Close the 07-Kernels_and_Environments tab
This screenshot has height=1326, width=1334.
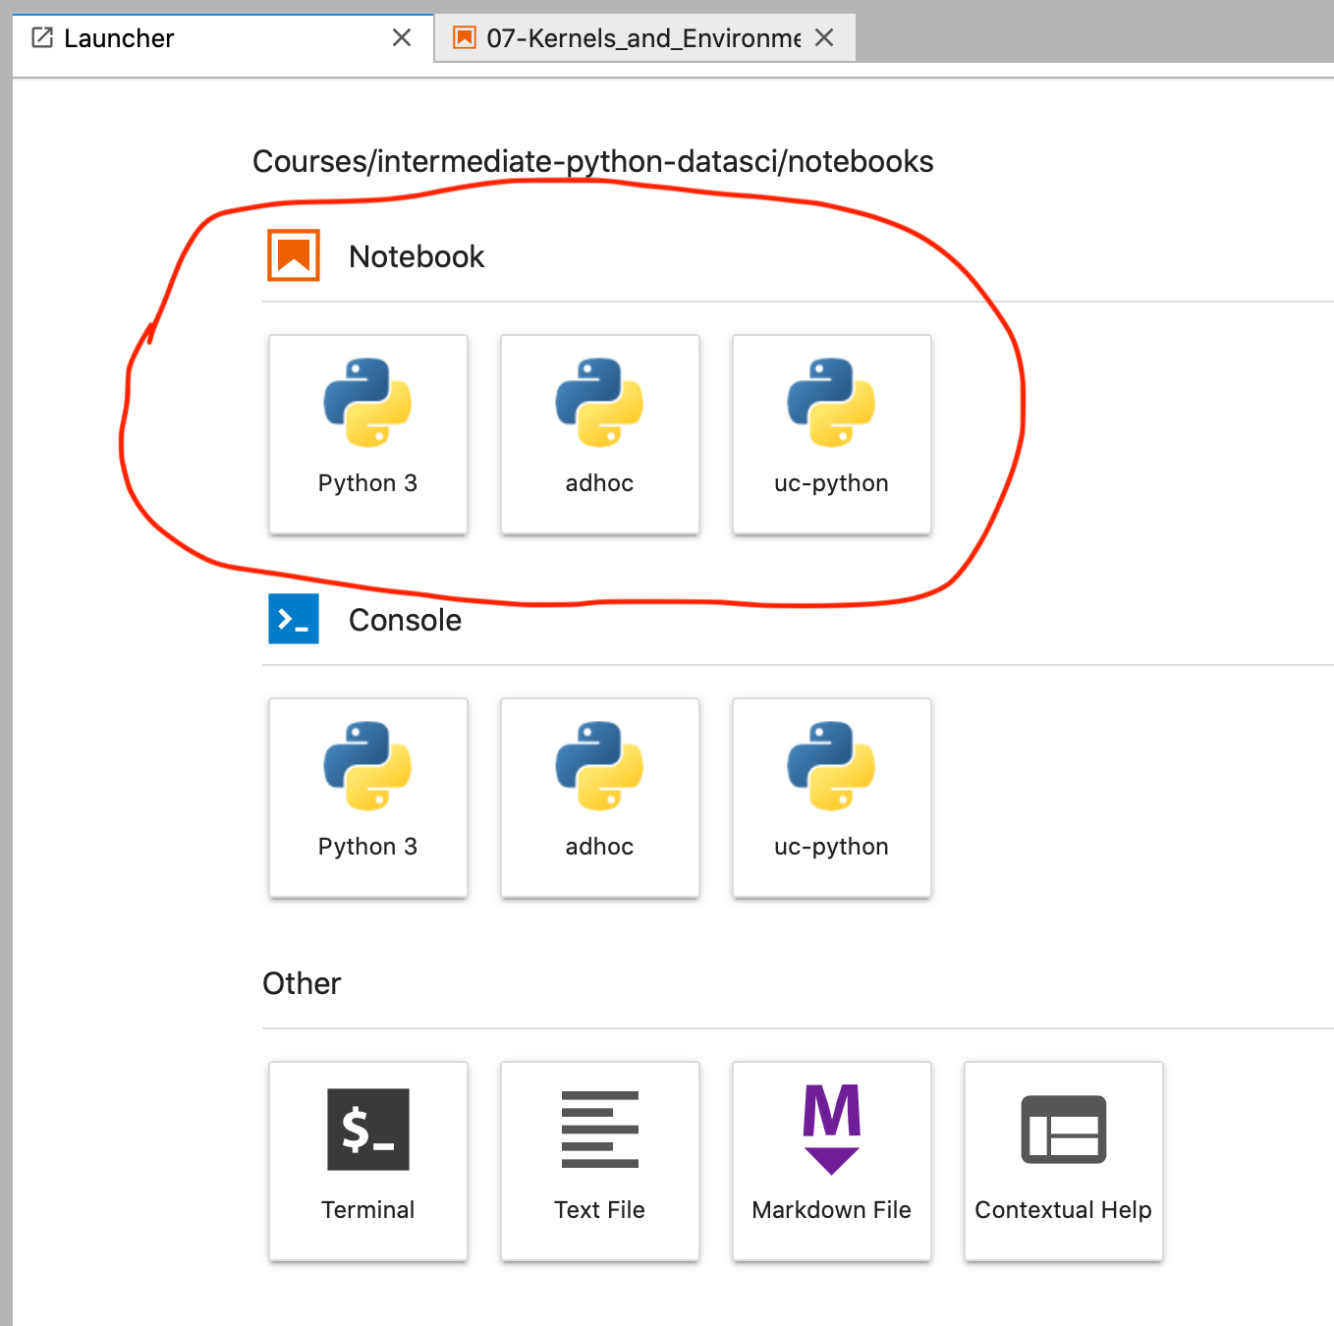tap(824, 38)
